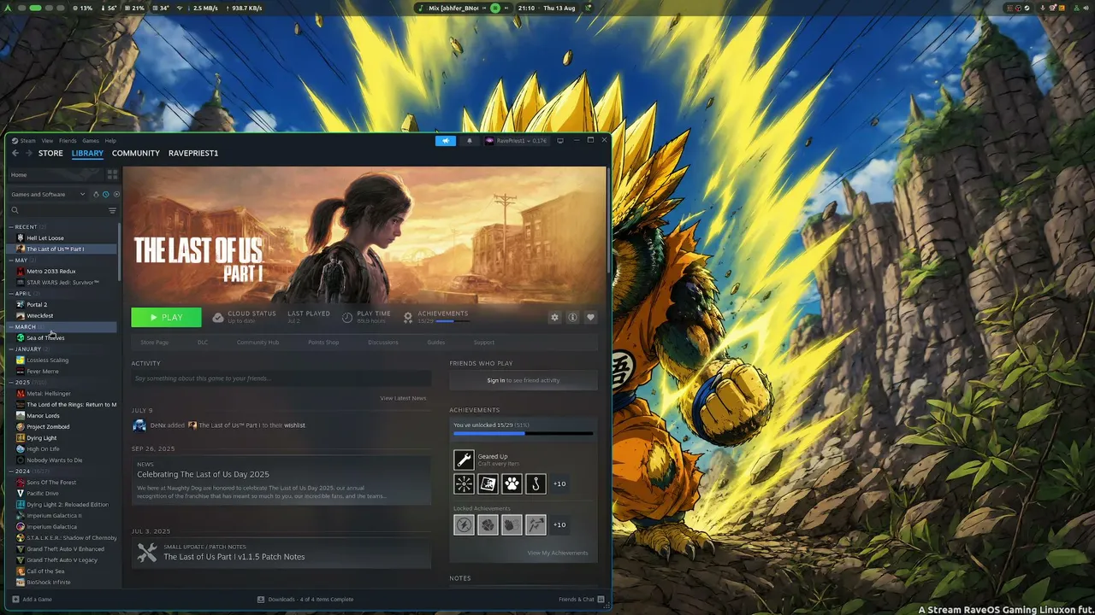The width and height of the screenshot is (1095, 615).
Task: Click the Steam forward navigation arrow
Action: point(28,153)
